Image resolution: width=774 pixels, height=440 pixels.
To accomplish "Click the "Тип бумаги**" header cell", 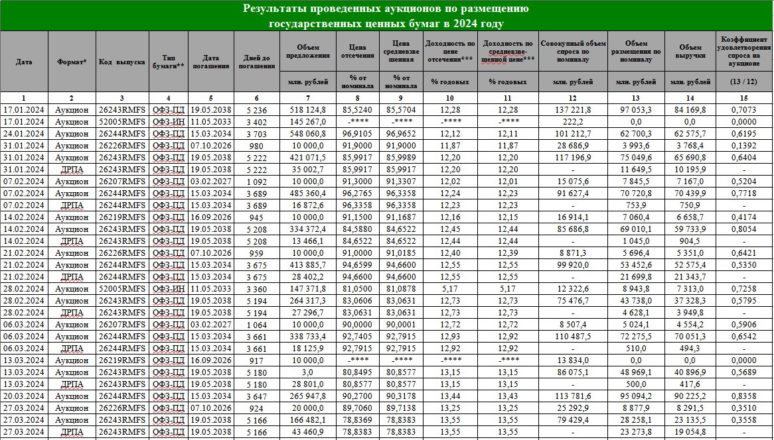I will (x=169, y=62).
